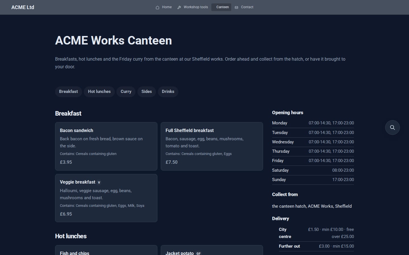Click the £6.95 price
This screenshot has height=255, width=409.
pos(66,214)
